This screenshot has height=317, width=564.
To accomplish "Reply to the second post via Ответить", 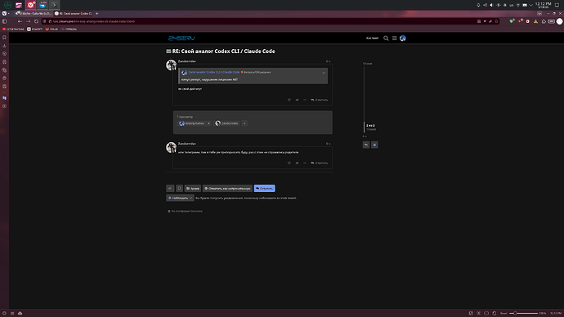I will pos(320,163).
